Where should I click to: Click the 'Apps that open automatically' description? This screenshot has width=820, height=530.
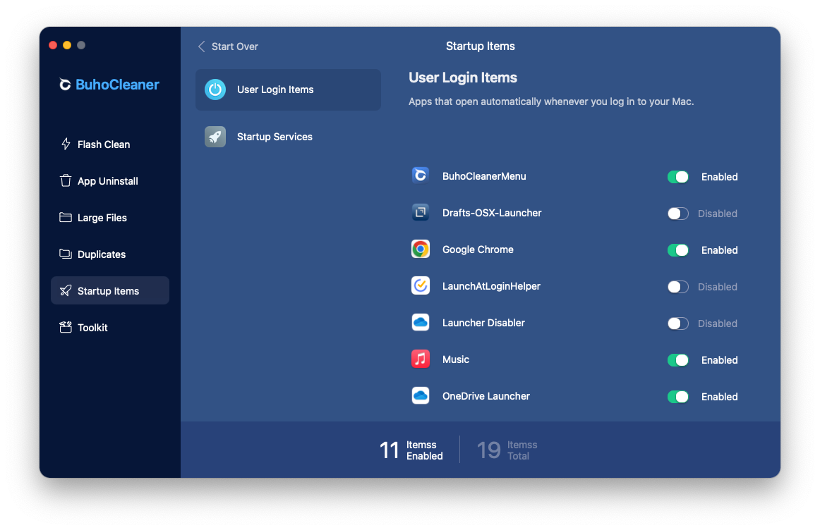551,101
